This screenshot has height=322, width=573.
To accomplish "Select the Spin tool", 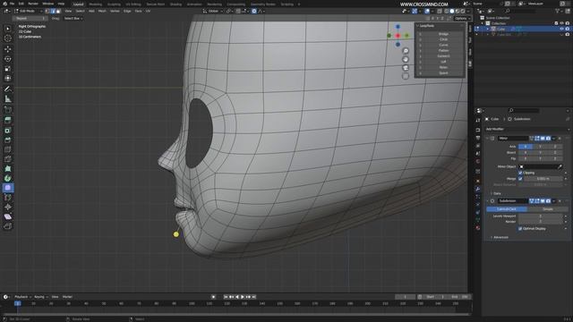I will pos(8,178).
